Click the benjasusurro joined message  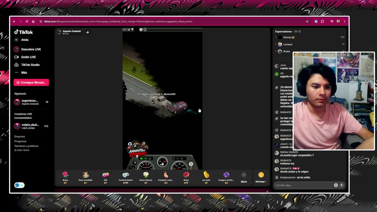pos(295,178)
